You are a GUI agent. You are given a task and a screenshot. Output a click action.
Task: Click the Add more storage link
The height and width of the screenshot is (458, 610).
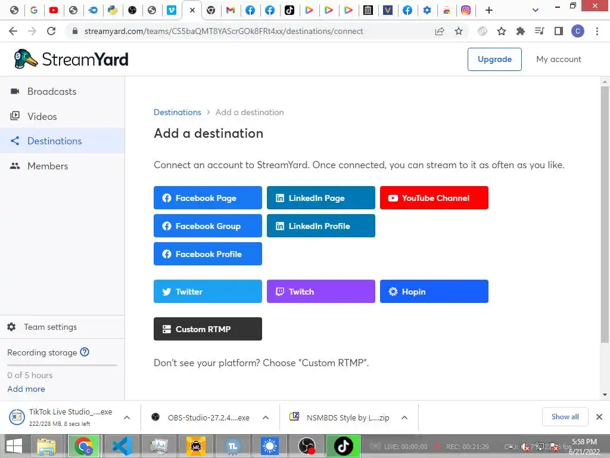26,389
